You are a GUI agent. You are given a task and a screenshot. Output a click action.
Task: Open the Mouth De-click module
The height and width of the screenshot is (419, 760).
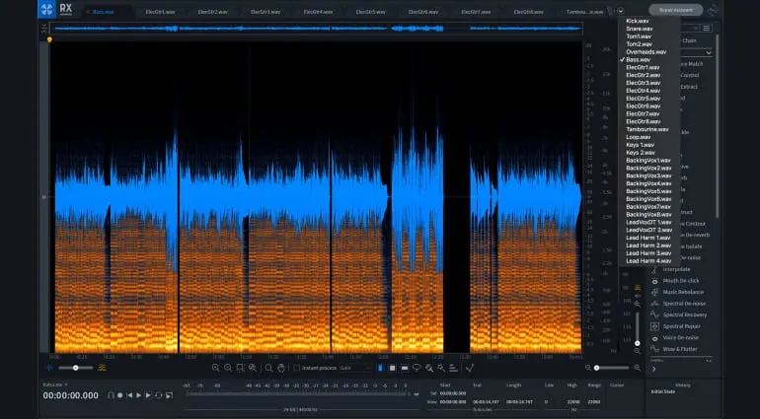(x=681, y=280)
